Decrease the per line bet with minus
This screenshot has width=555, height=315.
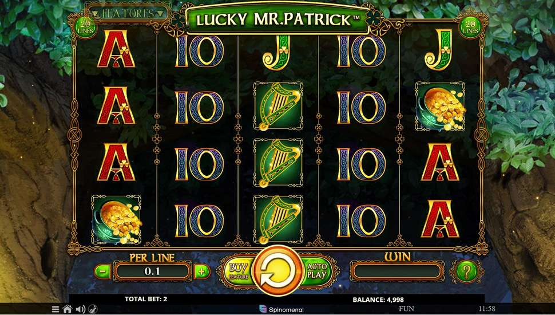tap(102, 272)
